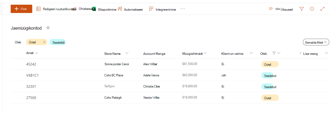Expand the chevron at far-right header
330x114 pixels.
327,53
